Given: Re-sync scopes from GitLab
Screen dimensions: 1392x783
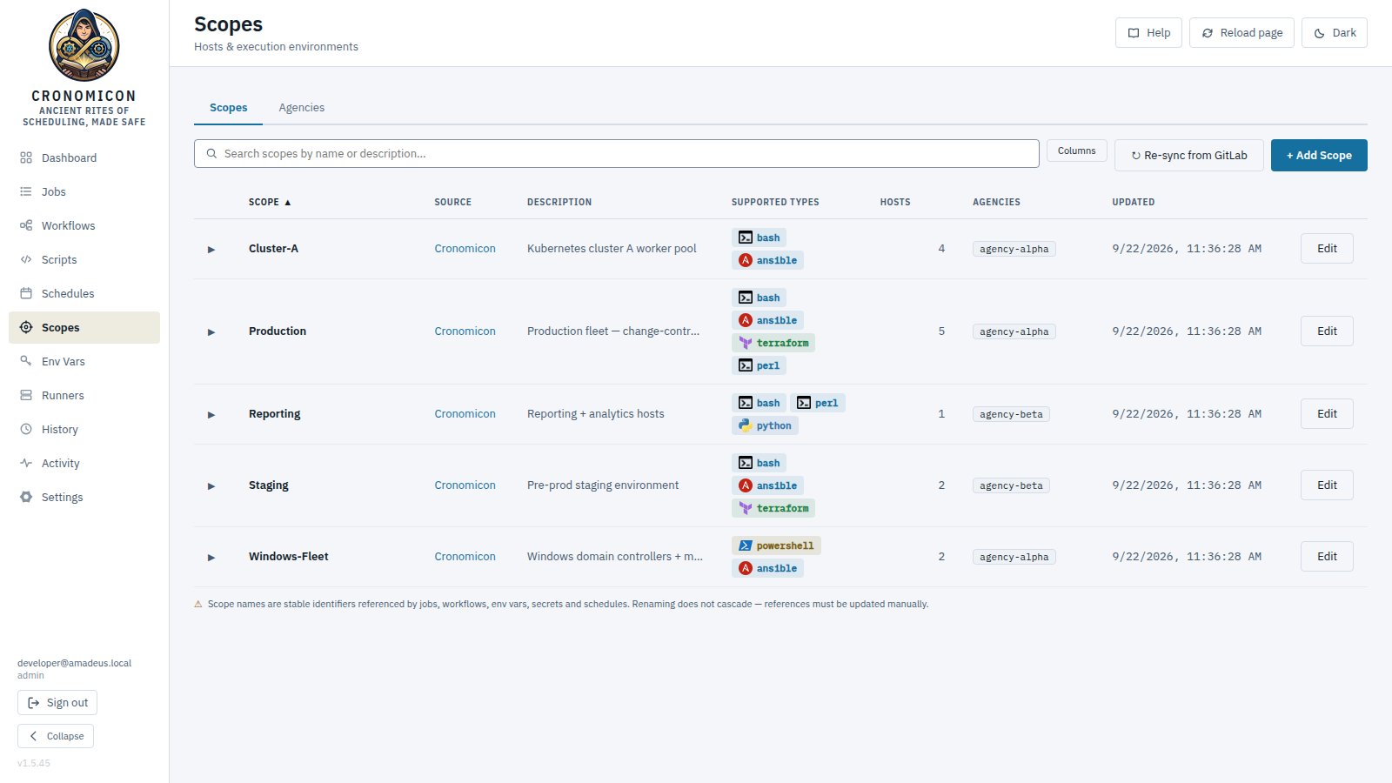Looking at the screenshot, I should [x=1188, y=155].
